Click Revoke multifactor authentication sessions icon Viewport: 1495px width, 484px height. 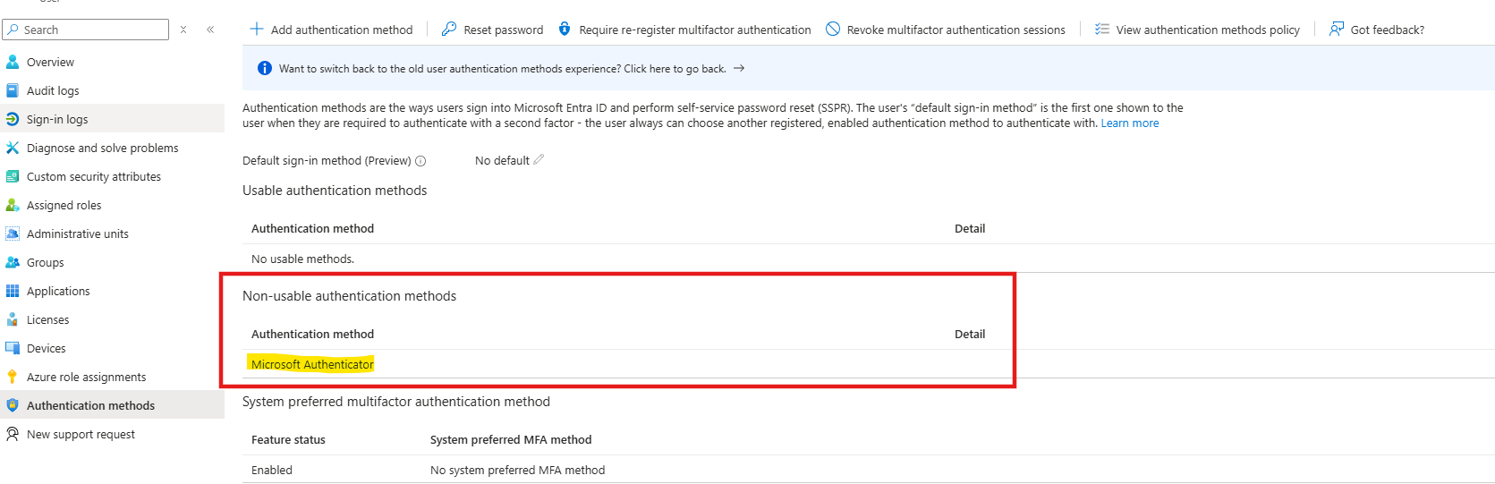(833, 29)
